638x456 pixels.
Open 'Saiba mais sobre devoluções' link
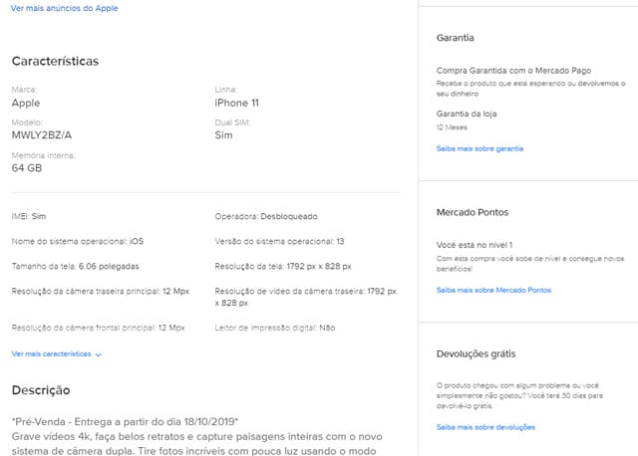(485, 427)
